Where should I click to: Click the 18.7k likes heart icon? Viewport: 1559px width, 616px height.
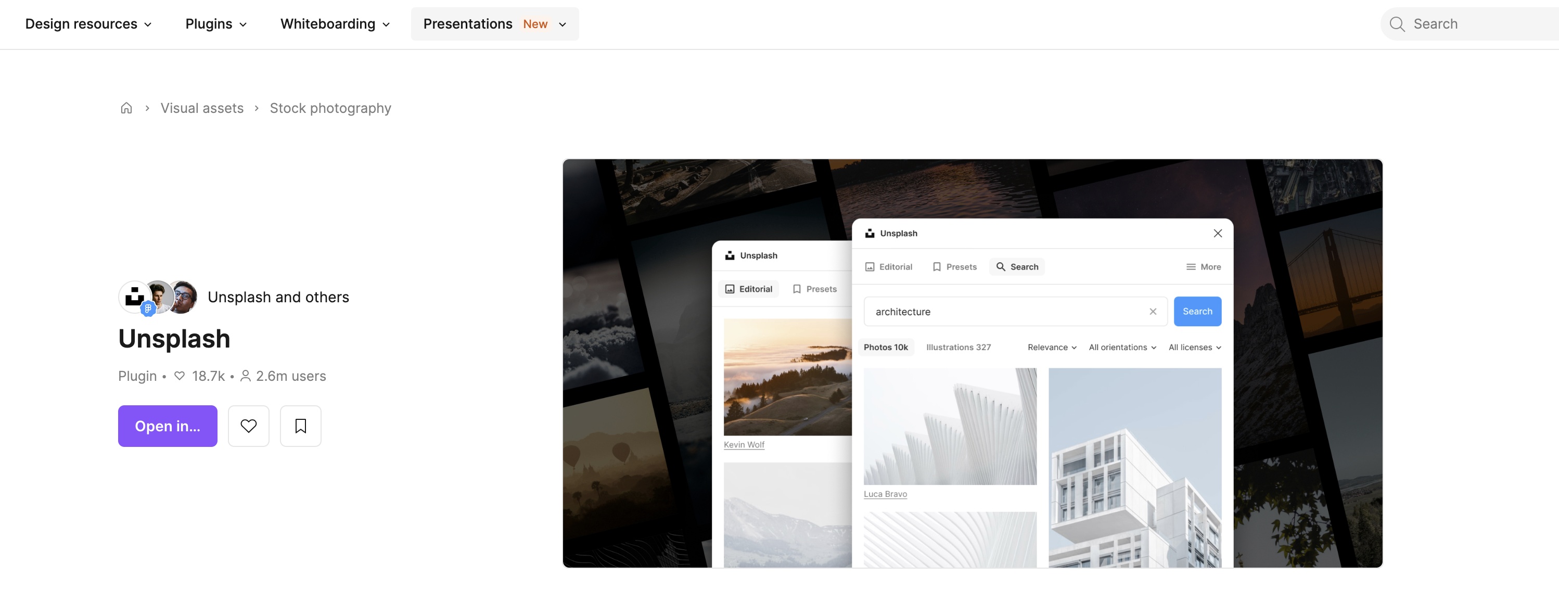coord(179,376)
